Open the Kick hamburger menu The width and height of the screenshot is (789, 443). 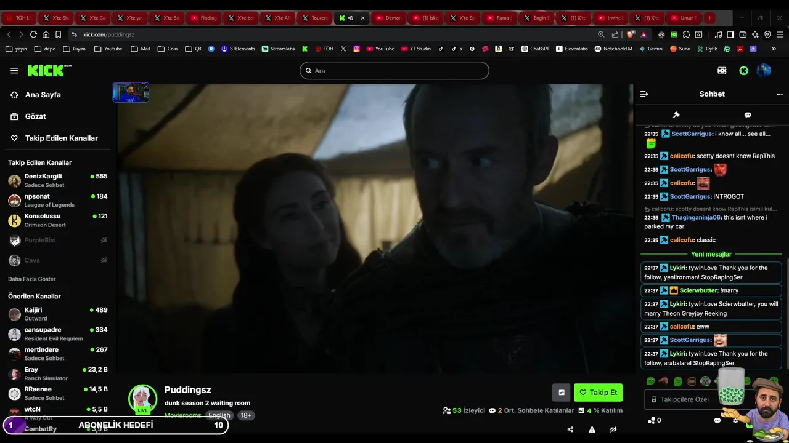pos(14,70)
